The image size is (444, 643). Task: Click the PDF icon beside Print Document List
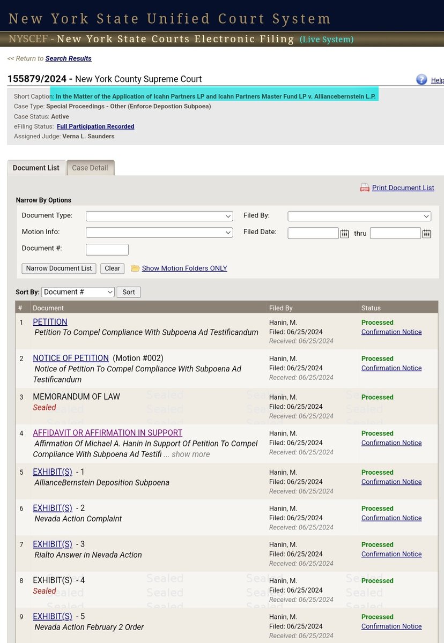coord(365,188)
